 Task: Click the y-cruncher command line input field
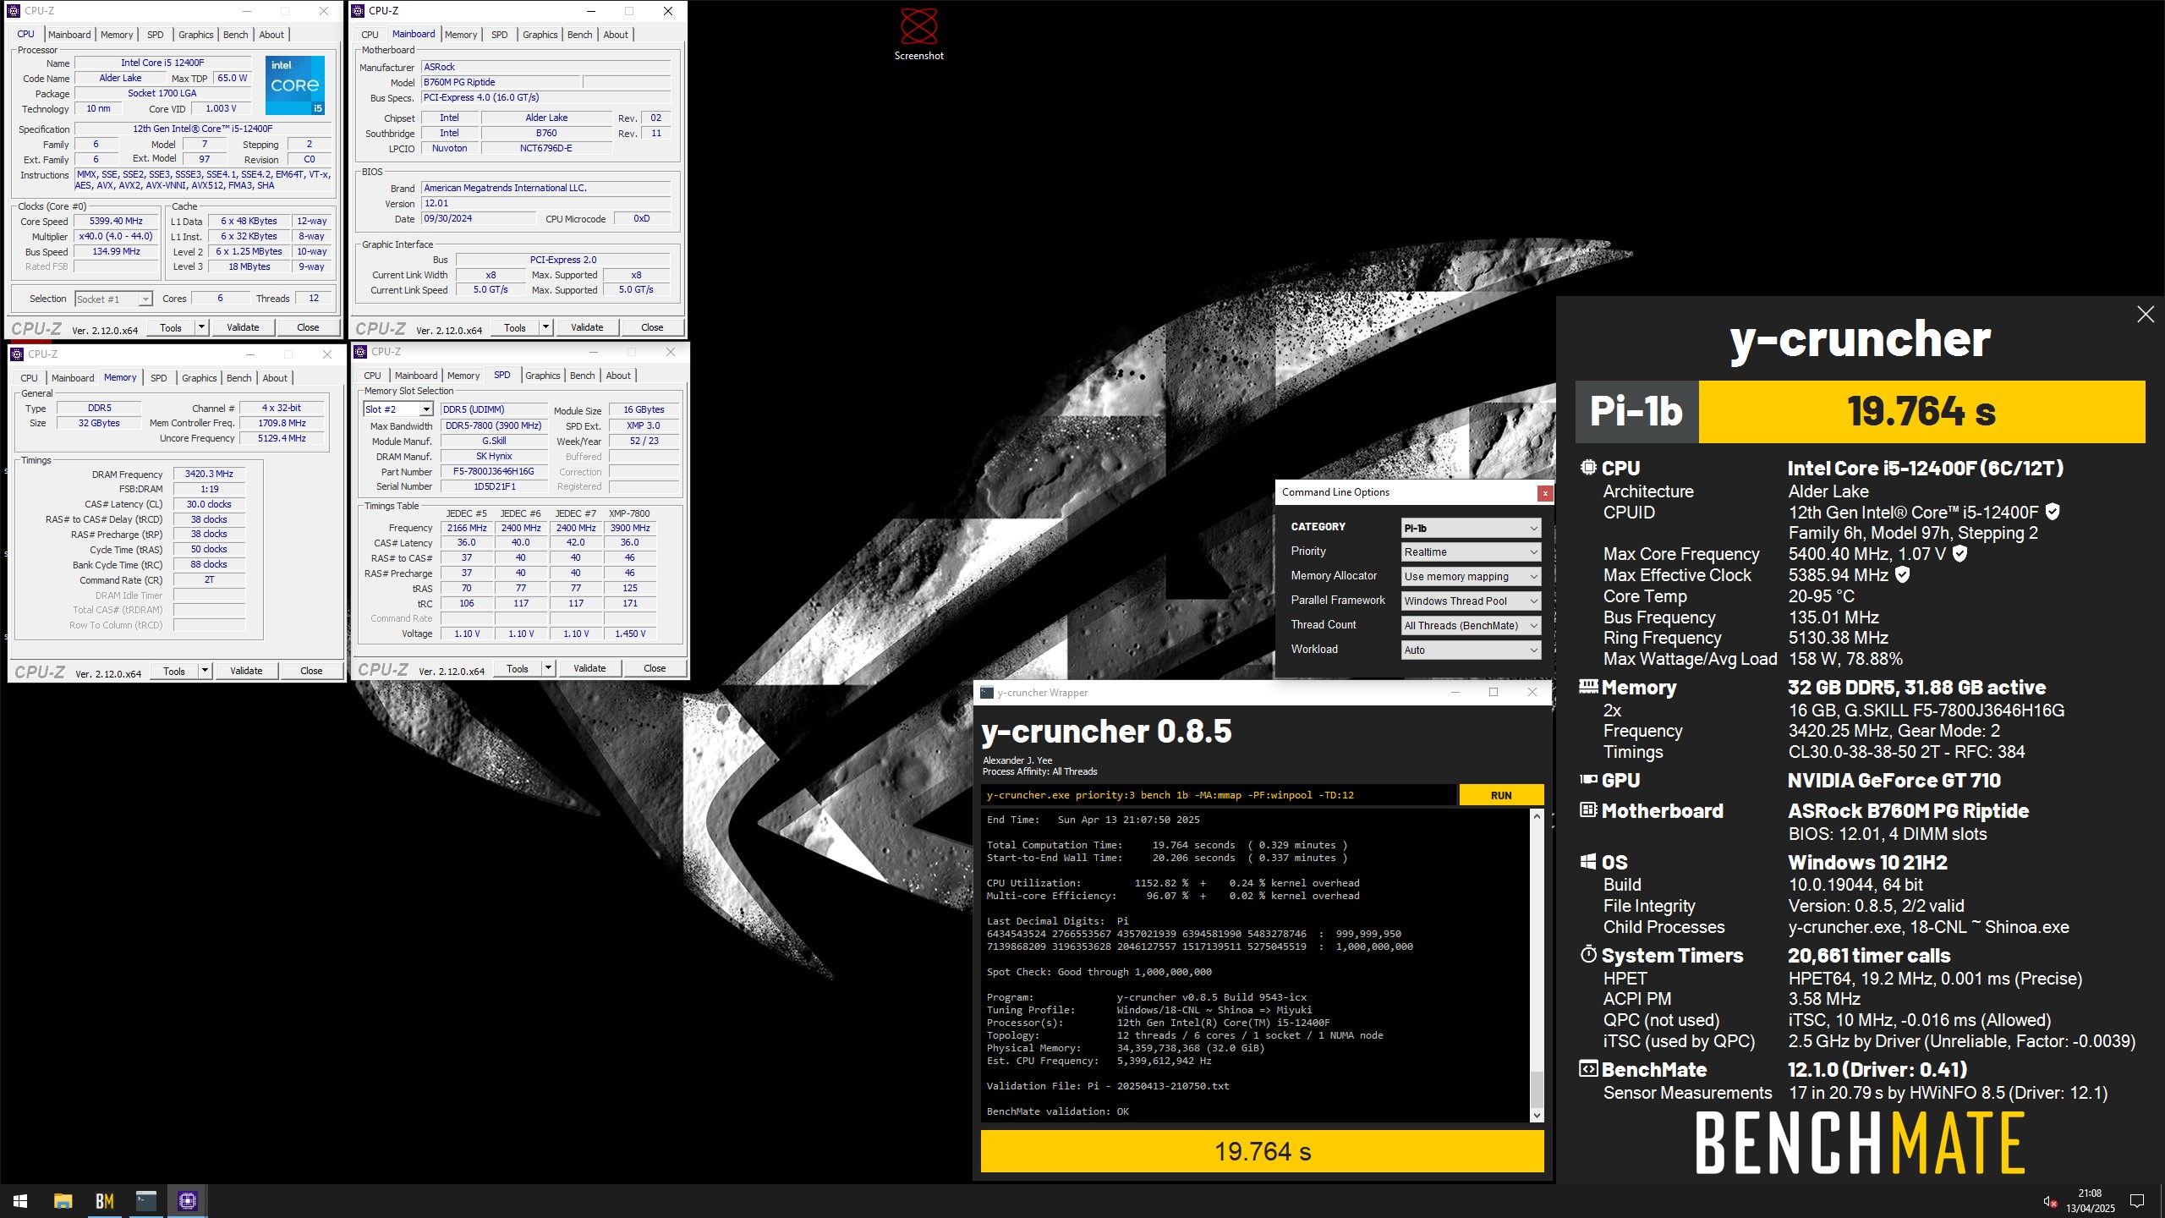point(1219,795)
